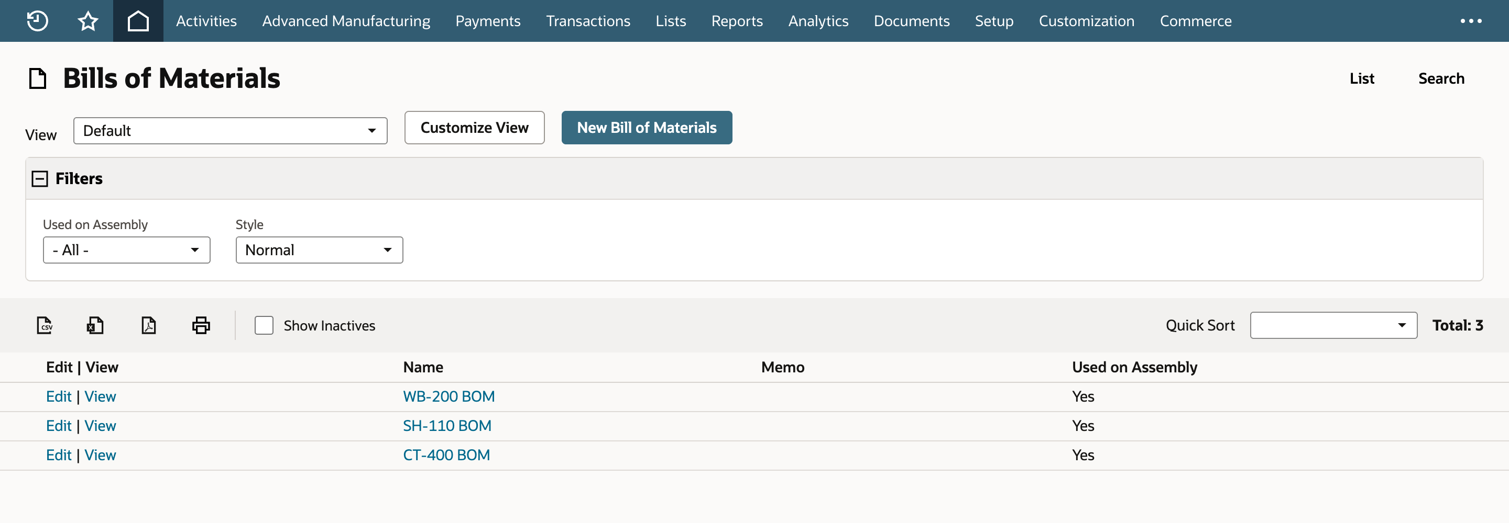The height and width of the screenshot is (523, 1509).
Task: Open the Advanced Manufacturing menu
Action: pyautogui.click(x=346, y=21)
